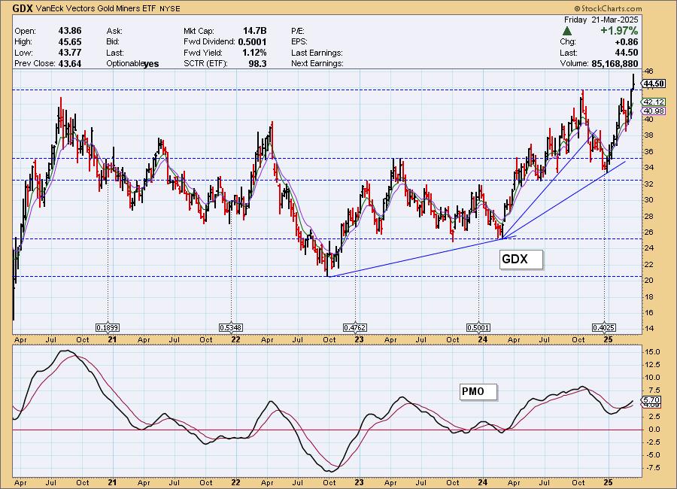The height and width of the screenshot is (489, 677).
Task: Click the Prev Close value 43.64
Action: pos(69,63)
